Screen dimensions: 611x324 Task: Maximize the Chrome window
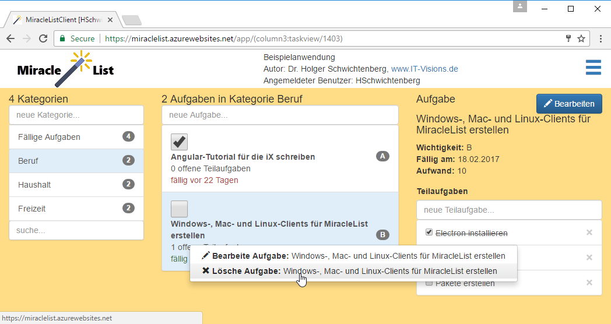coord(570,9)
